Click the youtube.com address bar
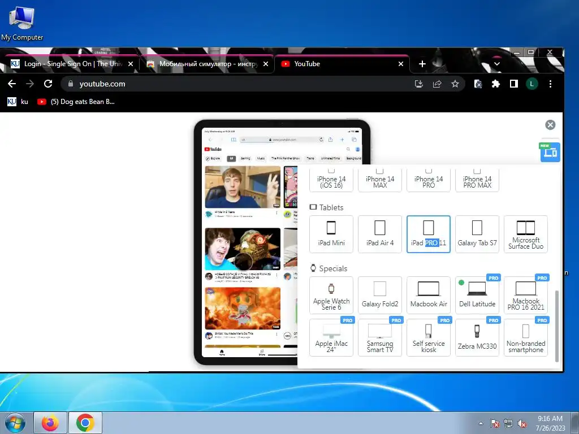The height and width of the screenshot is (434, 579). click(x=236, y=84)
